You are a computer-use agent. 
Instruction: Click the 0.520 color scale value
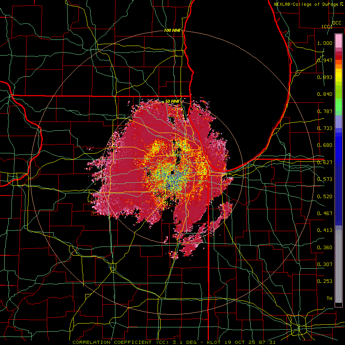(325, 197)
